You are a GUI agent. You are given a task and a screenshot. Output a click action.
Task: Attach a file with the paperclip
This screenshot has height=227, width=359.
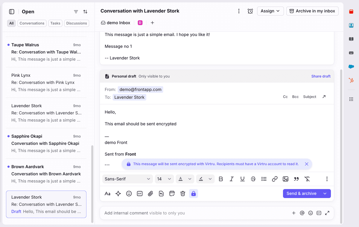[x=150, y=194]
